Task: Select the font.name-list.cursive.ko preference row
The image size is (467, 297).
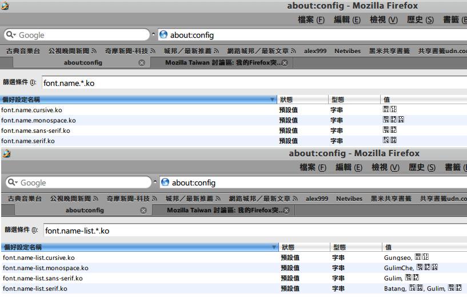Action: 234,258
